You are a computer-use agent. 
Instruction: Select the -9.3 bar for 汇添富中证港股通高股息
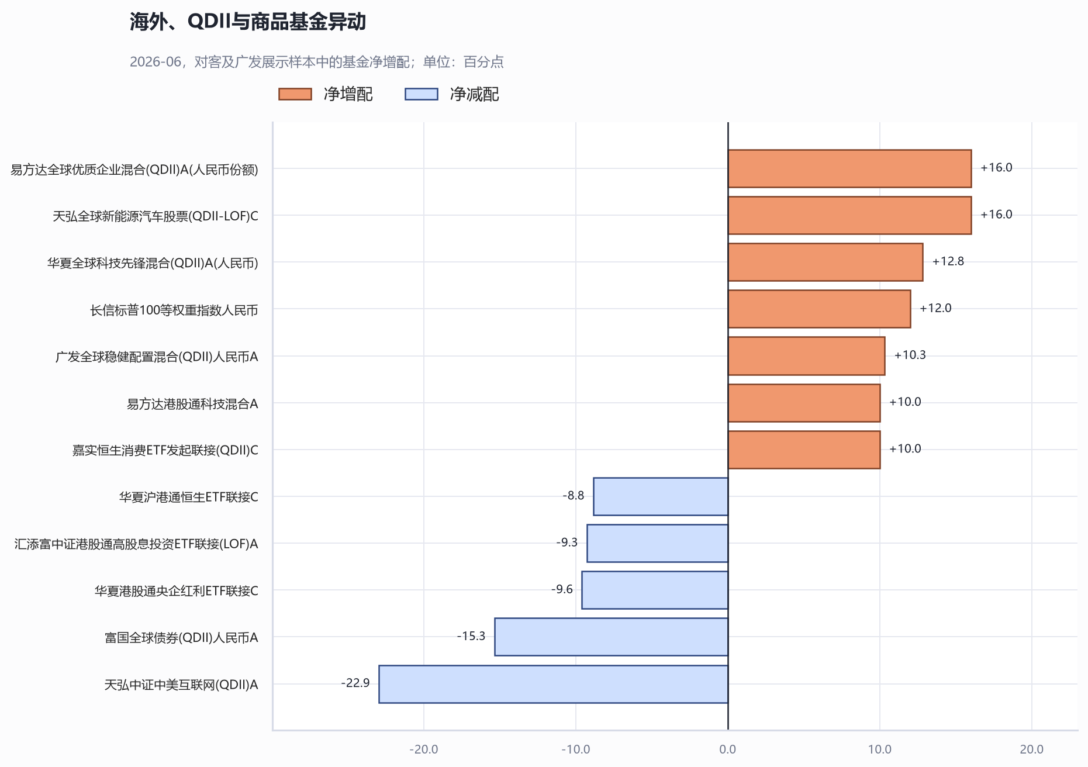coord(658,543)
